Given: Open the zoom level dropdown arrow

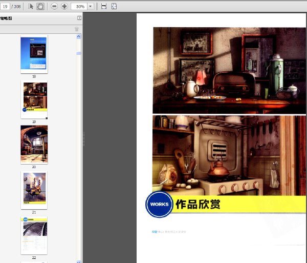Looking at the screenshot, I should [90, 7].
